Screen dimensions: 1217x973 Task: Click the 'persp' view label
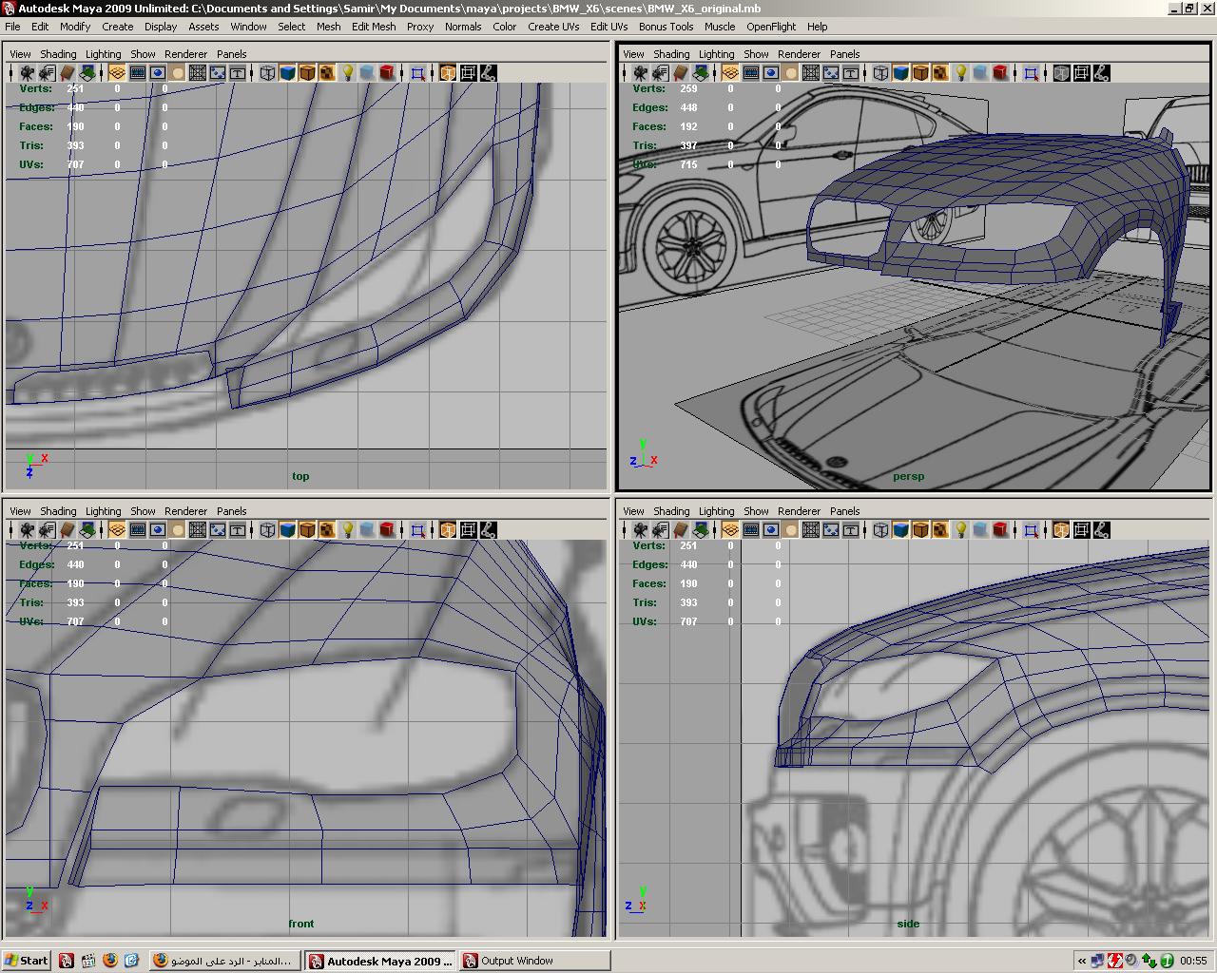click(x=908, y=476)
